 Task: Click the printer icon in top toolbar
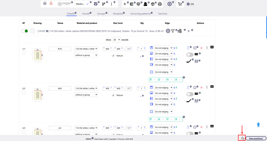click(160, 4)
